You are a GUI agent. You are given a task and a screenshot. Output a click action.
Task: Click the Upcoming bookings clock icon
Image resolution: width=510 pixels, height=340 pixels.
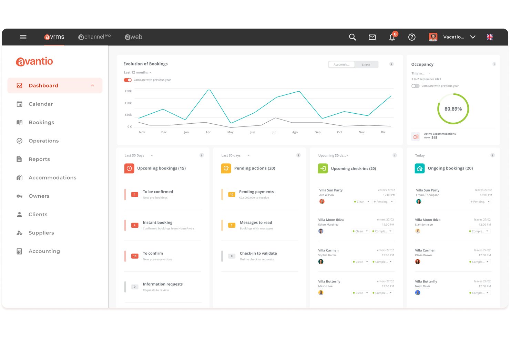pos(129,168)
